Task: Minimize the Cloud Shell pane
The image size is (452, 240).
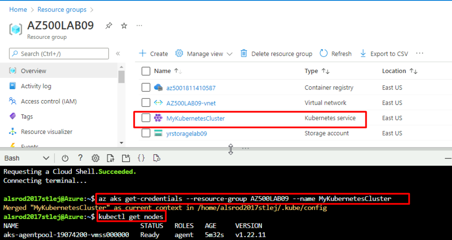Action: 448,158
